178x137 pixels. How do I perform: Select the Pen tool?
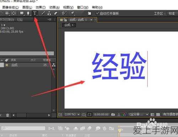28,13
